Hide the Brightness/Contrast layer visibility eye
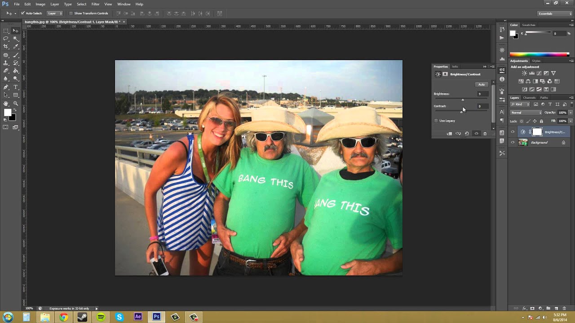This screenshot has width=575, height=323. 513,131
